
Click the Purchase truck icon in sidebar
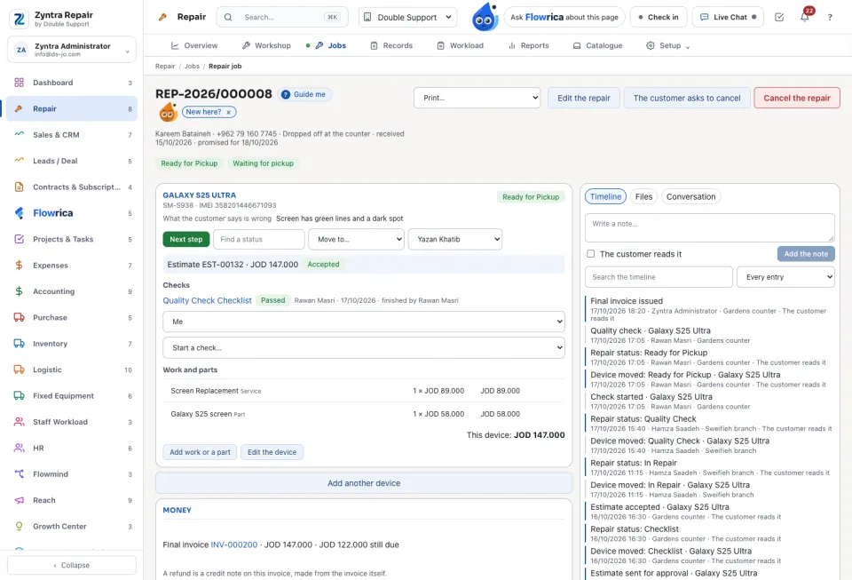(19, 317)
